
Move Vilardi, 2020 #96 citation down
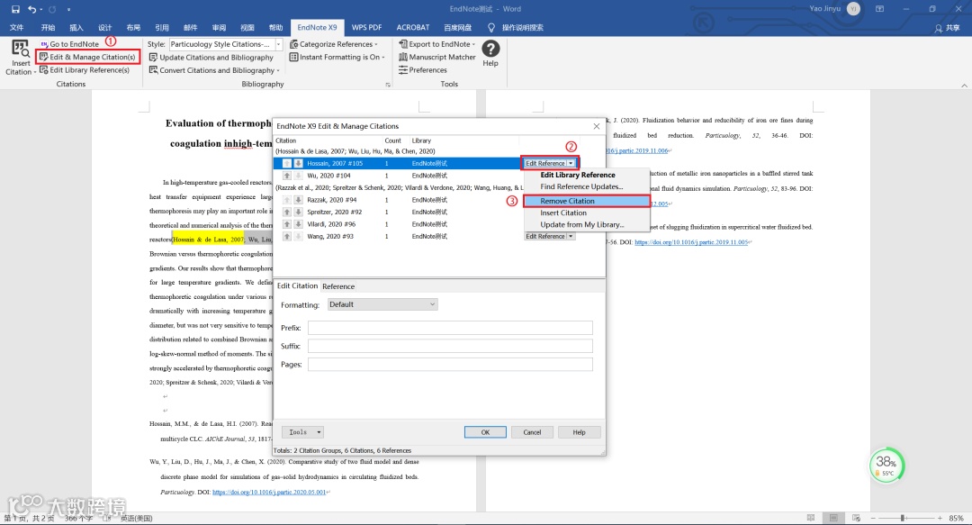(x=298, y=224)
